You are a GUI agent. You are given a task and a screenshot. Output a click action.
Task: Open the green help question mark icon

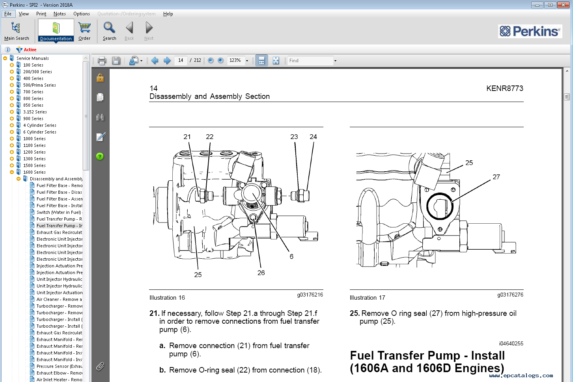click(100, 157)
